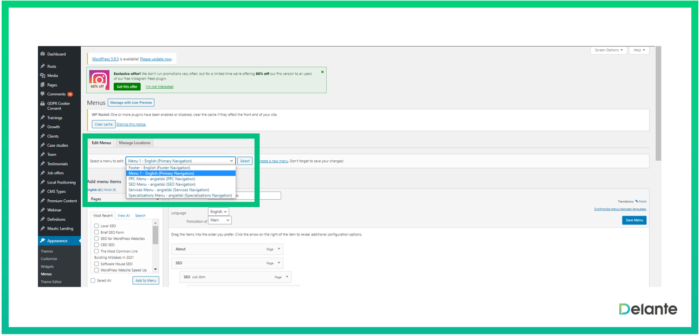
Task: Click the CMS Types pin icon
Action: [42, 192]
